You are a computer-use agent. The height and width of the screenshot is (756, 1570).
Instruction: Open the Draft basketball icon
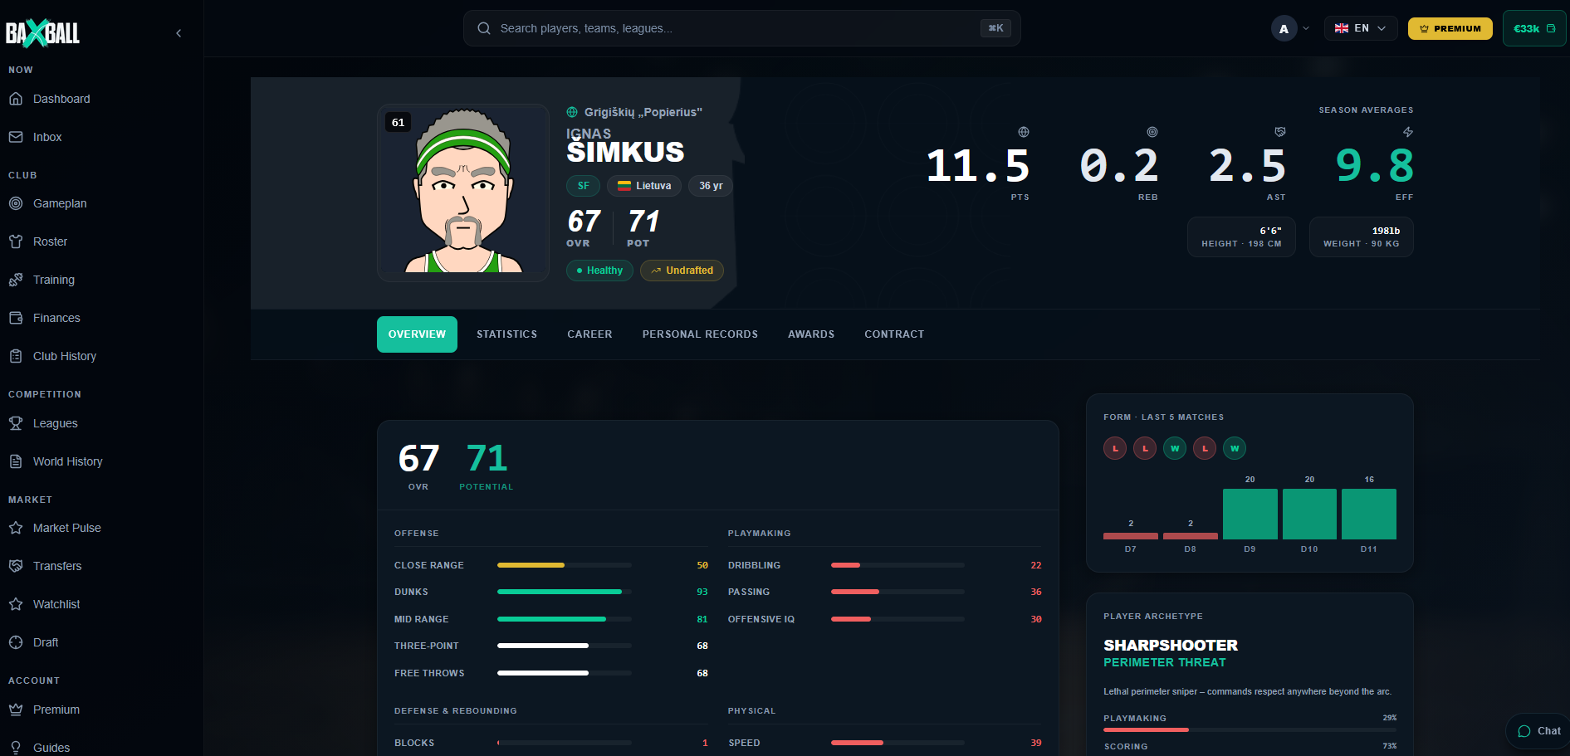16,642
